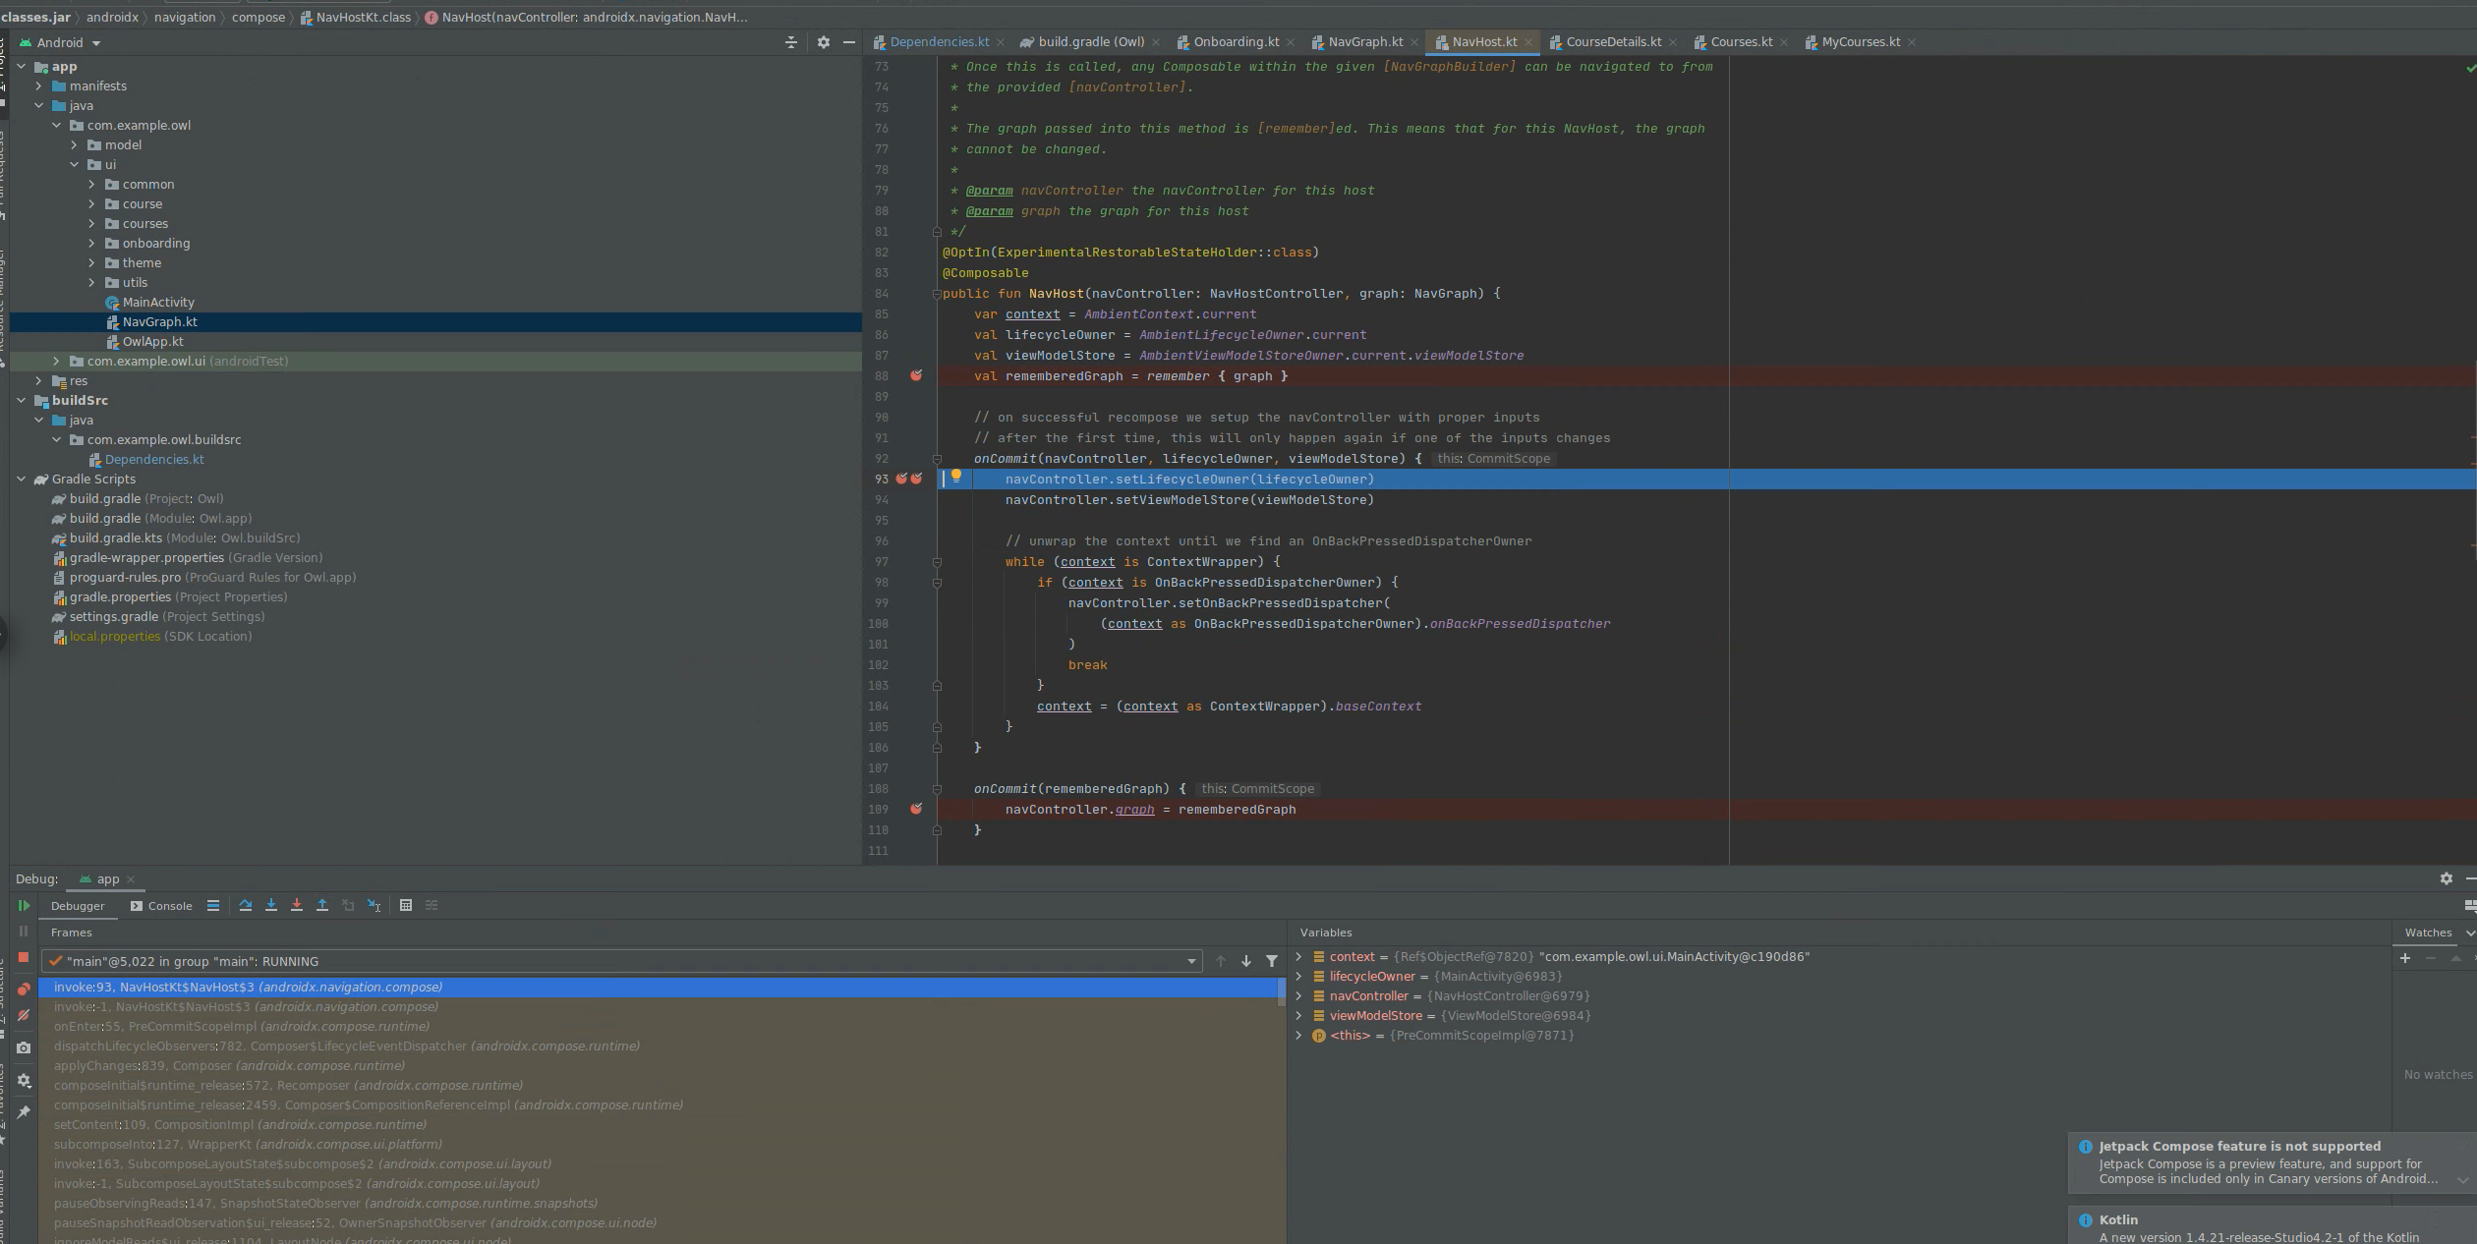Open View Breakpoints dialog
Viewport: 2477px width, 1244px height.
(24, 990)
